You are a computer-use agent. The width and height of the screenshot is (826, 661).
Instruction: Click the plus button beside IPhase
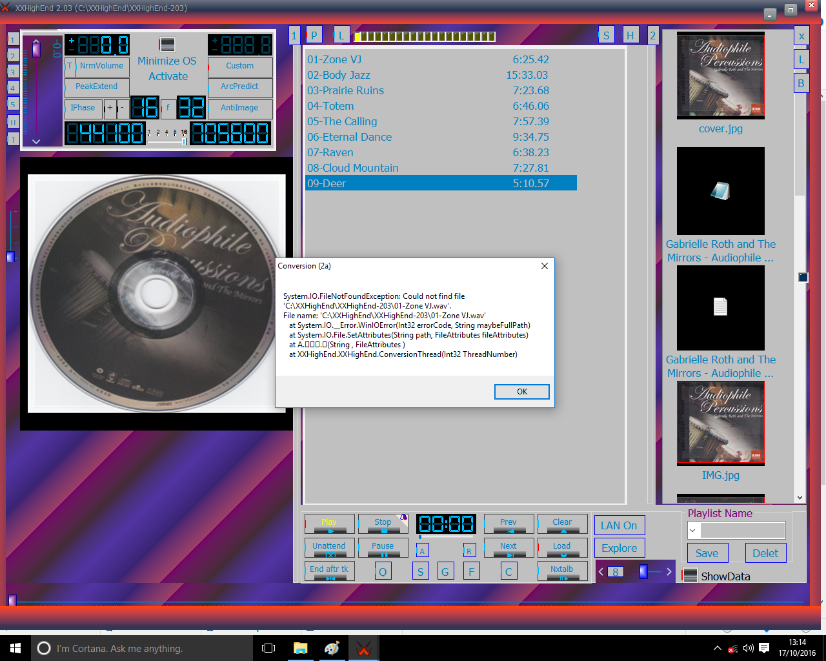click(110, 108)
